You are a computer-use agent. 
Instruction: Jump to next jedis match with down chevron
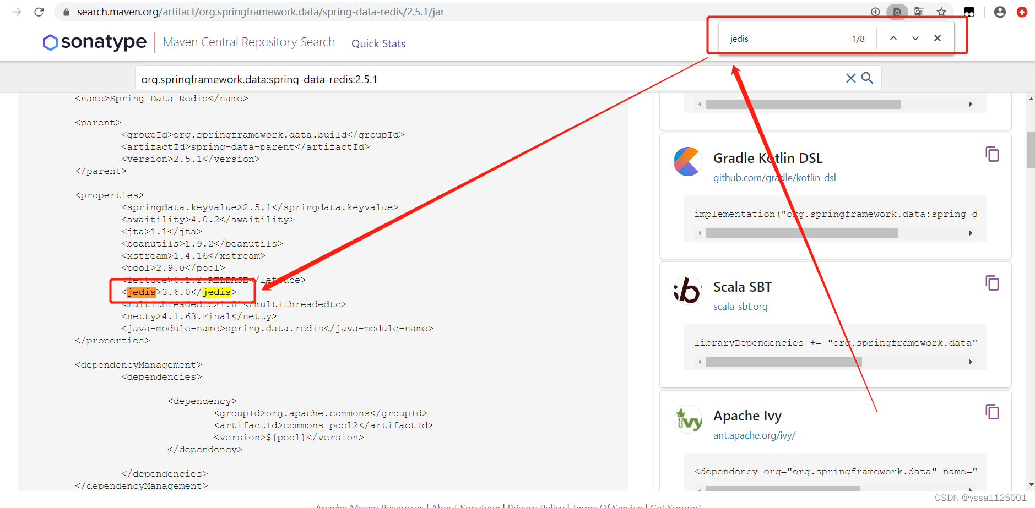[914, 38]
